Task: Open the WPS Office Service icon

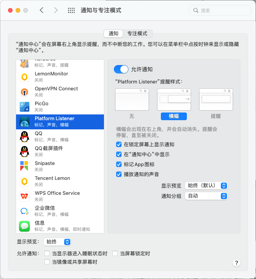Action: pos(24,196)
